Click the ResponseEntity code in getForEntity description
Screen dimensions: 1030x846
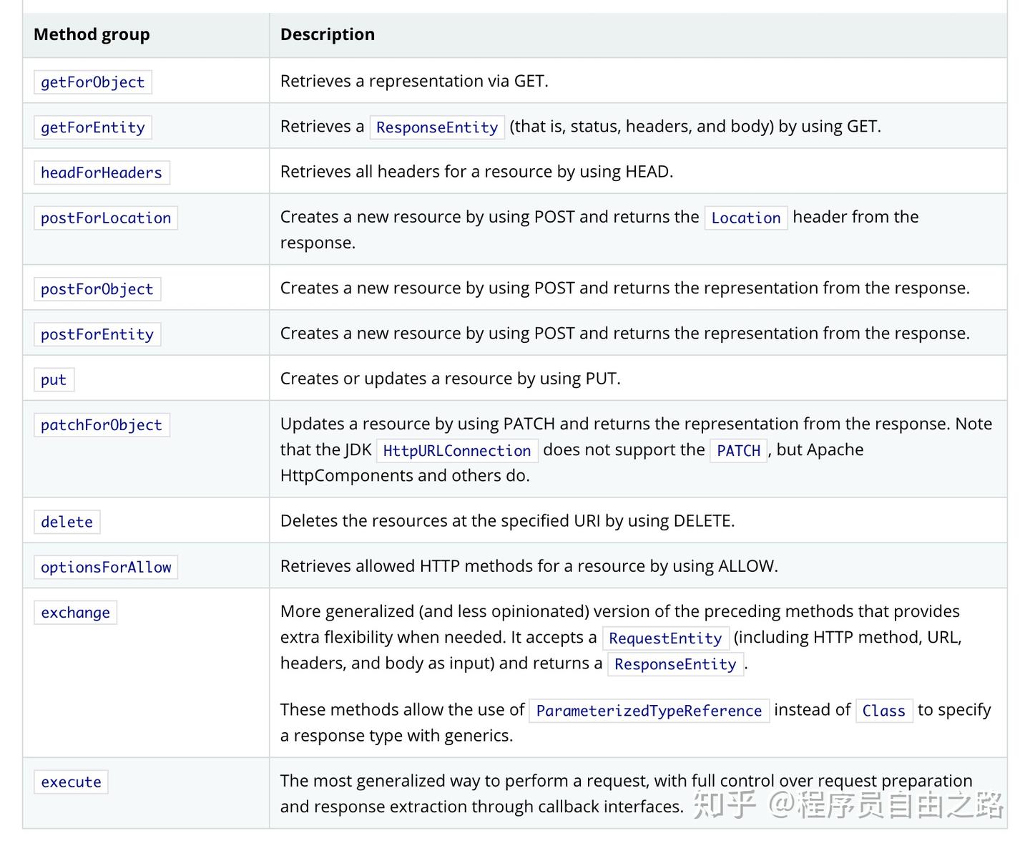[436, 127]
